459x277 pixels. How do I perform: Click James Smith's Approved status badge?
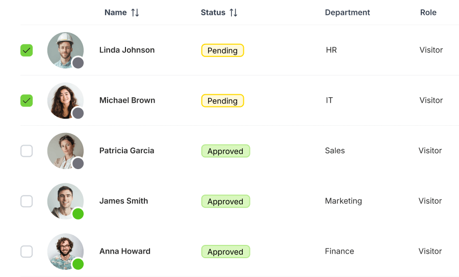[x=225, y=202]
